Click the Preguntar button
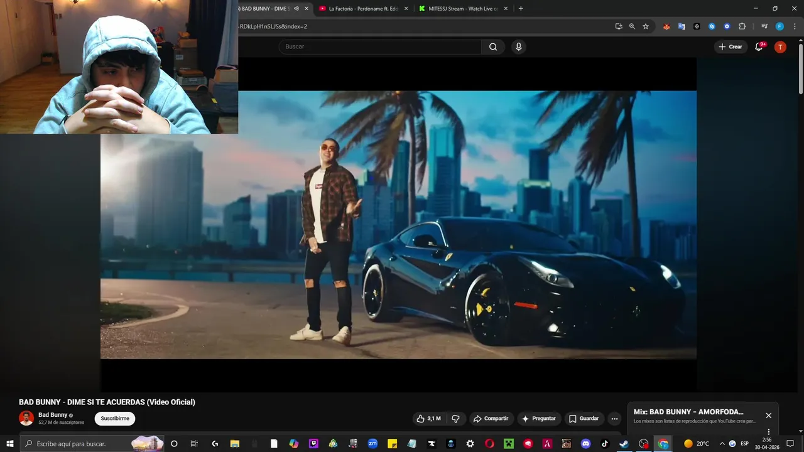 point(538,419)
